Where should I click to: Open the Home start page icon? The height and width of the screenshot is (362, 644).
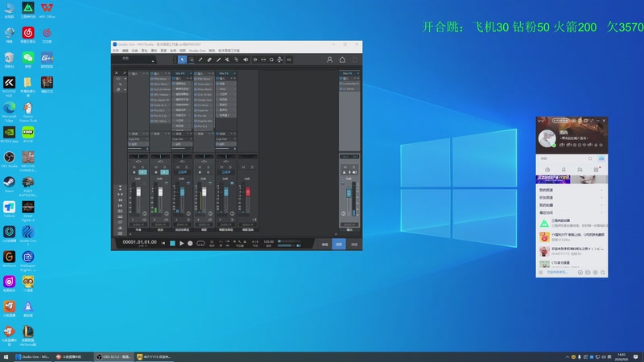coord(342,60)
